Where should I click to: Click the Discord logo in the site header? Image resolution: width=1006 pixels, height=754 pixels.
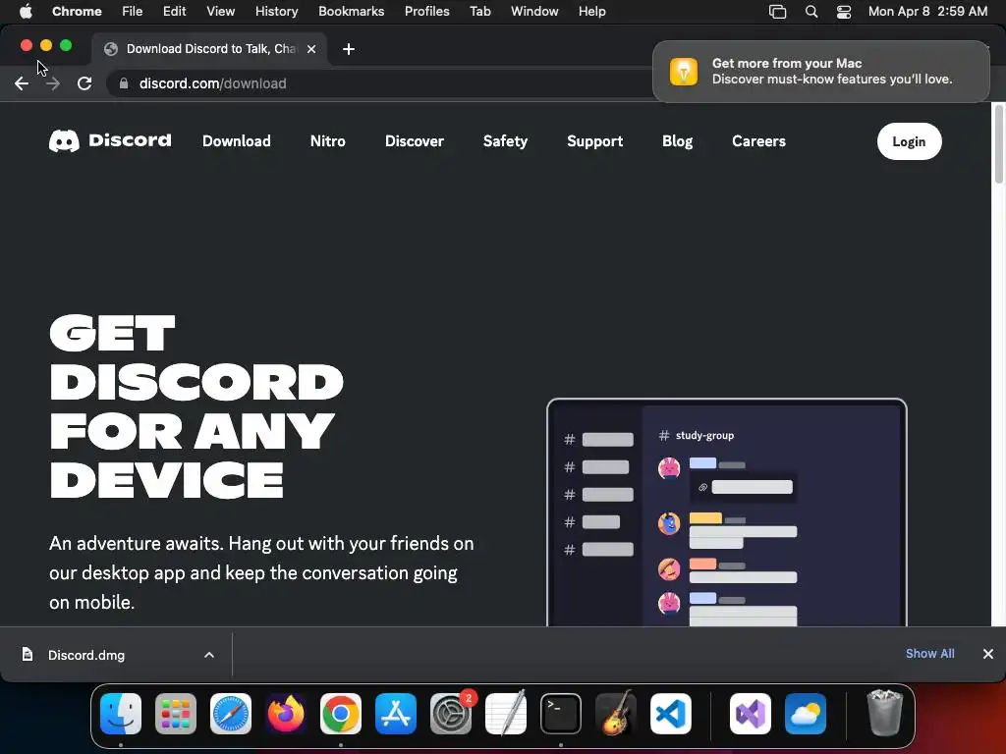(x=110, y=140)
